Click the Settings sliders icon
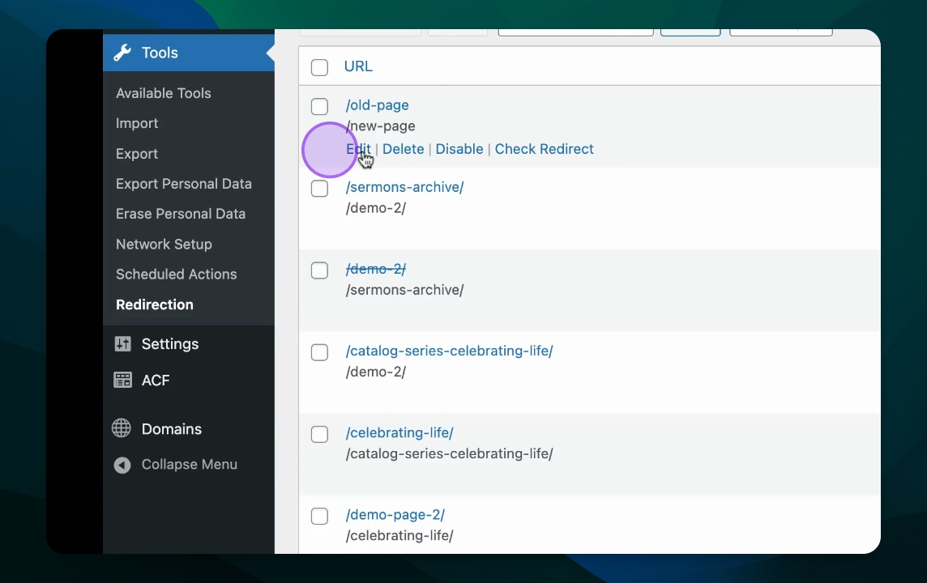This screenshot has width=927, height=583. click(x=122, y=344)
